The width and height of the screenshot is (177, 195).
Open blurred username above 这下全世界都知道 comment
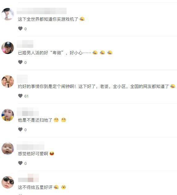42,11
